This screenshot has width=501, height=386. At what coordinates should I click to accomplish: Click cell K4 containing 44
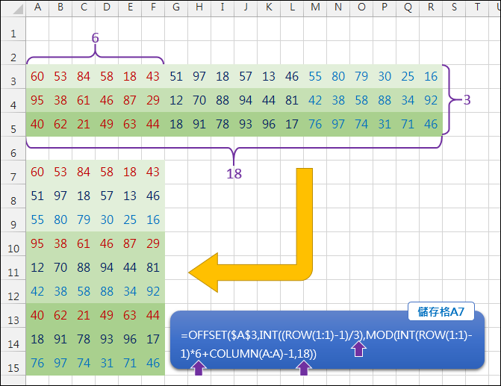click(x=269, y=100)
